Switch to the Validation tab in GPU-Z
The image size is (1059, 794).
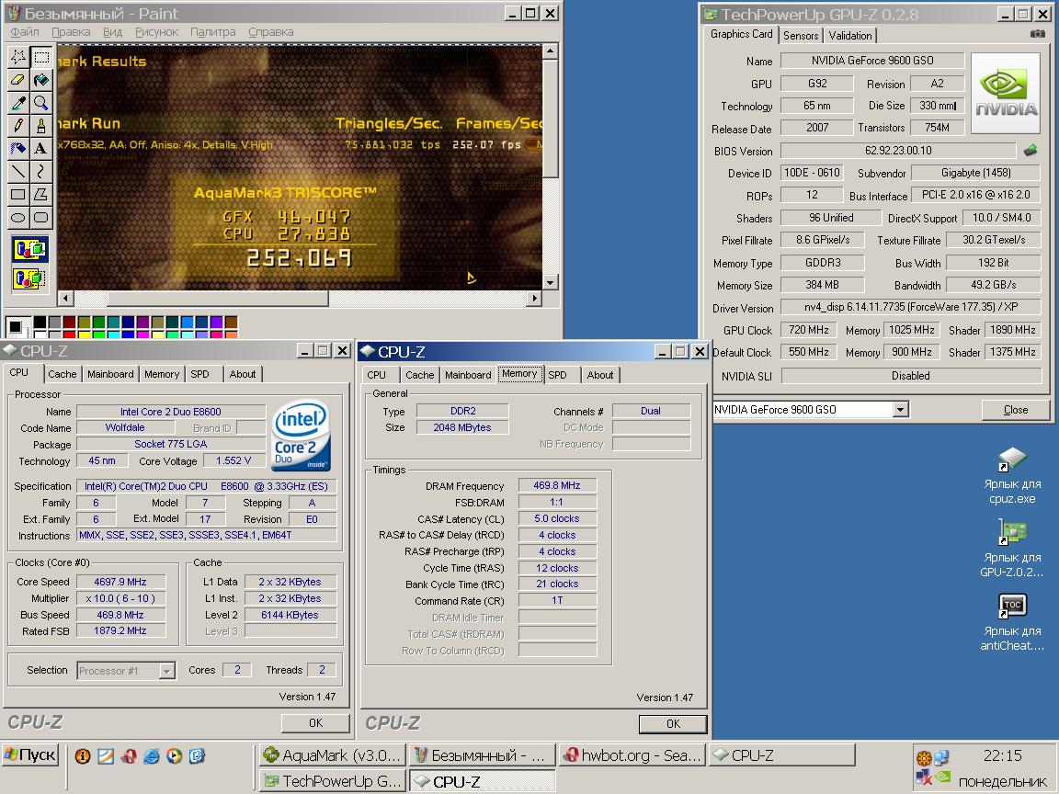pyautogui.click(x=850, y=36)
